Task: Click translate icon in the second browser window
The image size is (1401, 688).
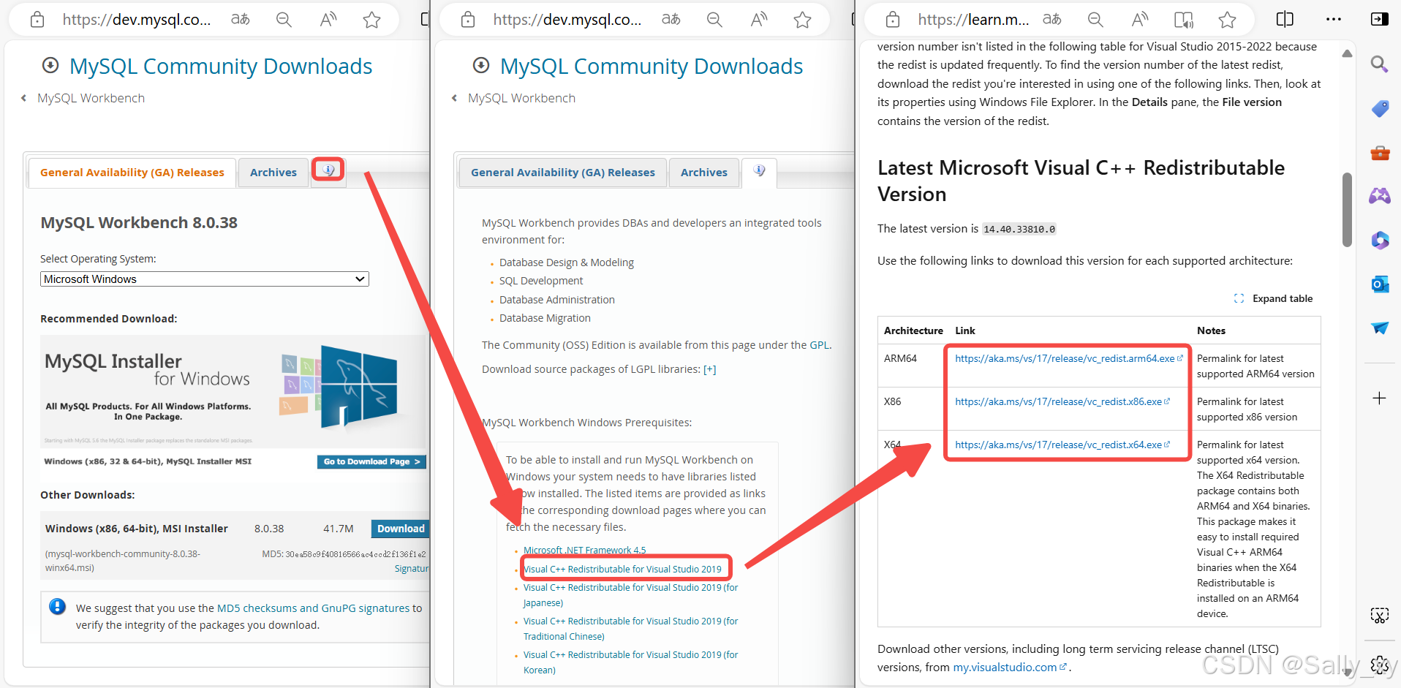Action: coord(671,20)
